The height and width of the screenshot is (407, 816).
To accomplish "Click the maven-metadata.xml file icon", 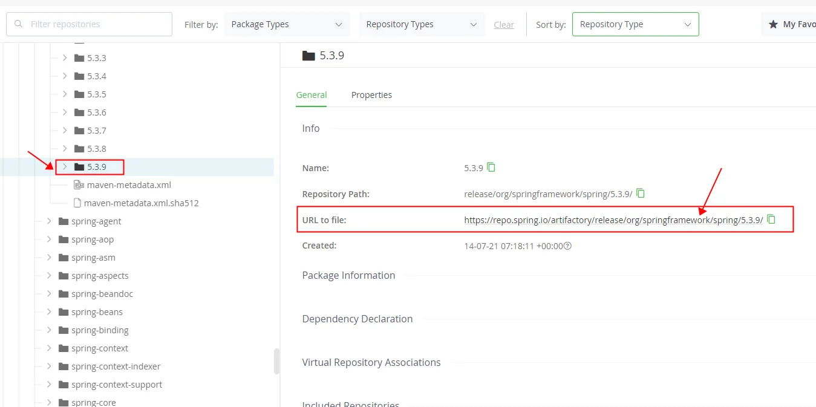I will click(x=79, y=185).
